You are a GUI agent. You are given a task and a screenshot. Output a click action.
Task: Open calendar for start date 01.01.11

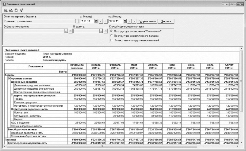(x=96, y=21)
